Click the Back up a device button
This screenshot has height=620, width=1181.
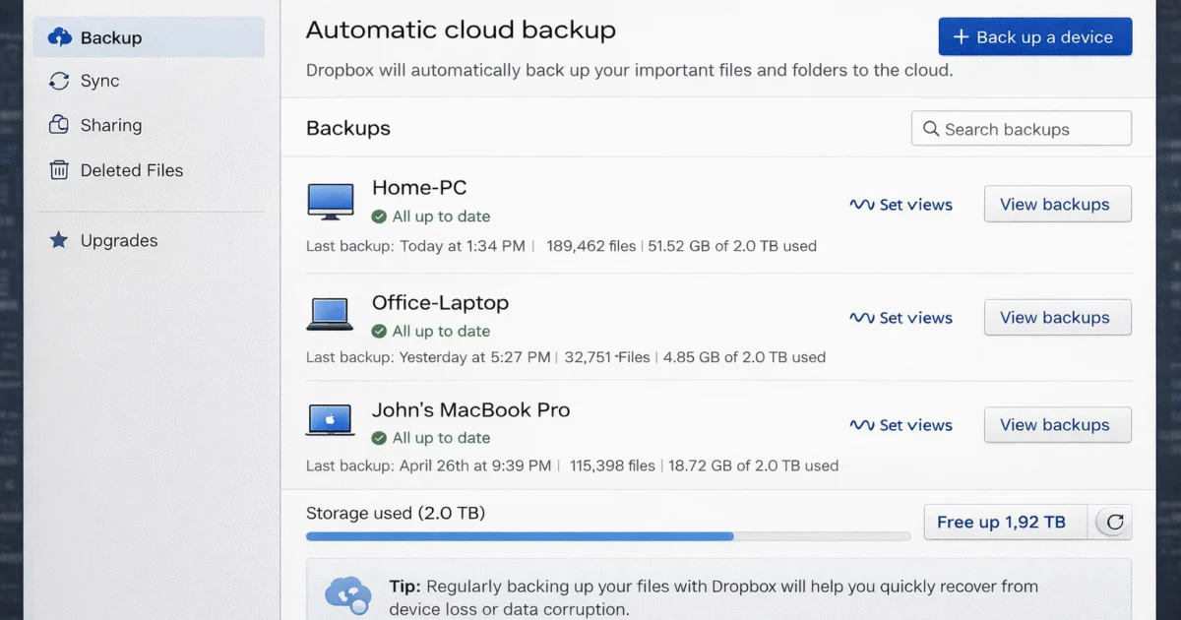(x=1035, y=37)
